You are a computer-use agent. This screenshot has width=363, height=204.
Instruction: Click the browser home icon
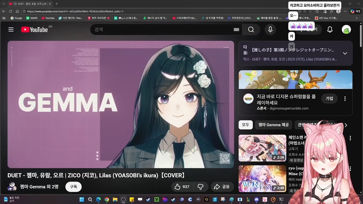click(x=17, y=11)
